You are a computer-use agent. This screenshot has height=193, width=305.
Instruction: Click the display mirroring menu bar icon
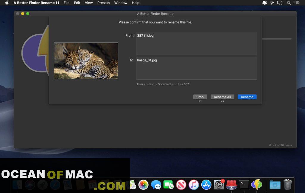pos(280,3)
